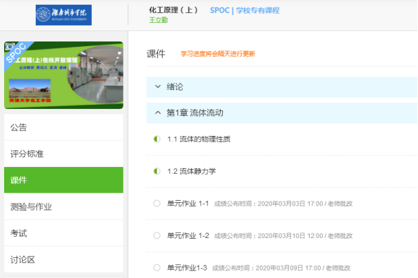Go to 测验与作业 section
The image size is (418, 278).
coord(31,206)
